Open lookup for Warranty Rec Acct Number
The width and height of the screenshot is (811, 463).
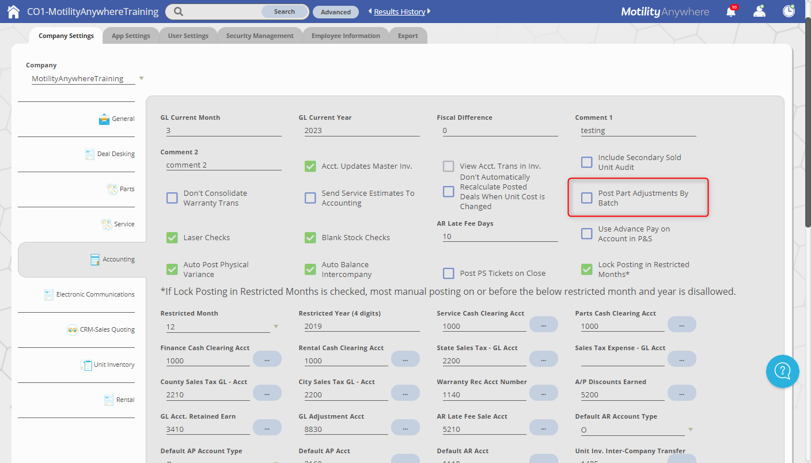pyautogui.click(x=543, y=393)
